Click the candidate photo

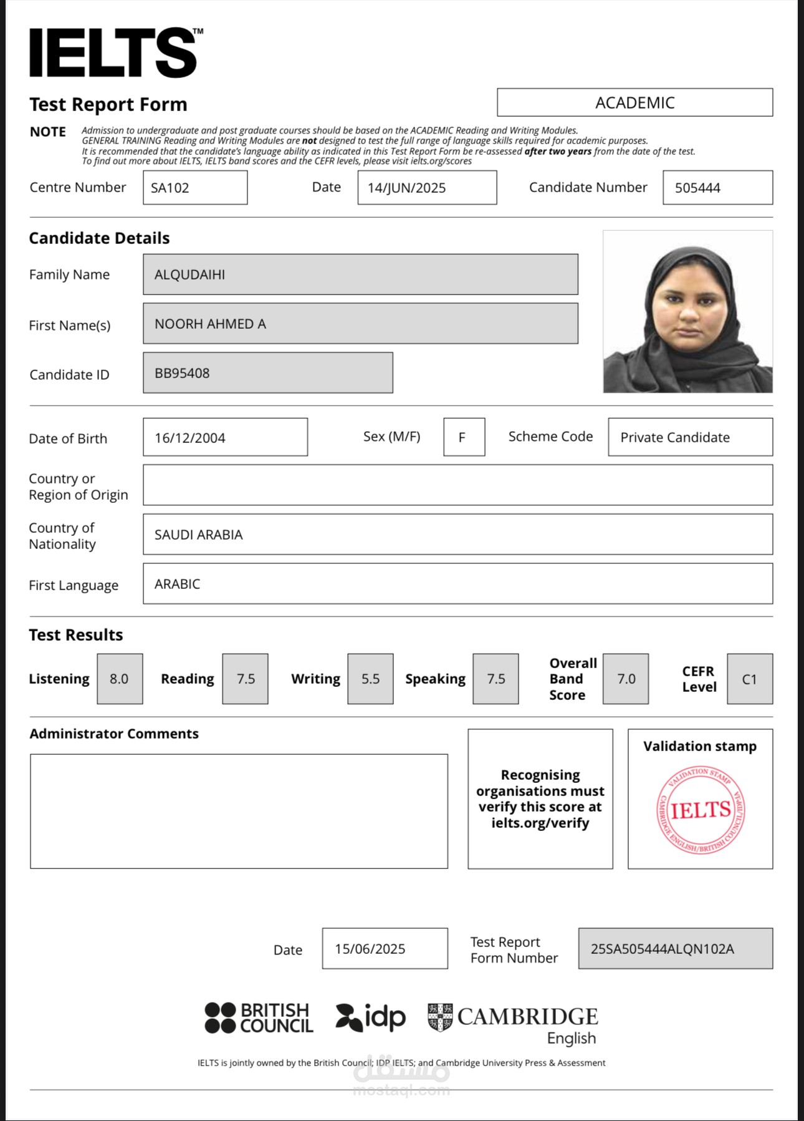(x=687, y=311)
